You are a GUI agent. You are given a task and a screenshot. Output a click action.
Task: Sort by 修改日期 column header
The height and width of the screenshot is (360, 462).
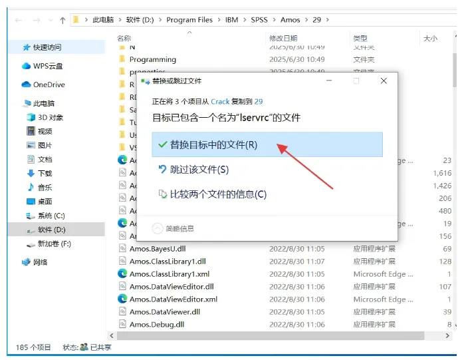pos(283,38)
